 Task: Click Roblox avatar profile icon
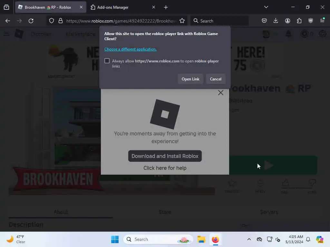coord(266,34)
